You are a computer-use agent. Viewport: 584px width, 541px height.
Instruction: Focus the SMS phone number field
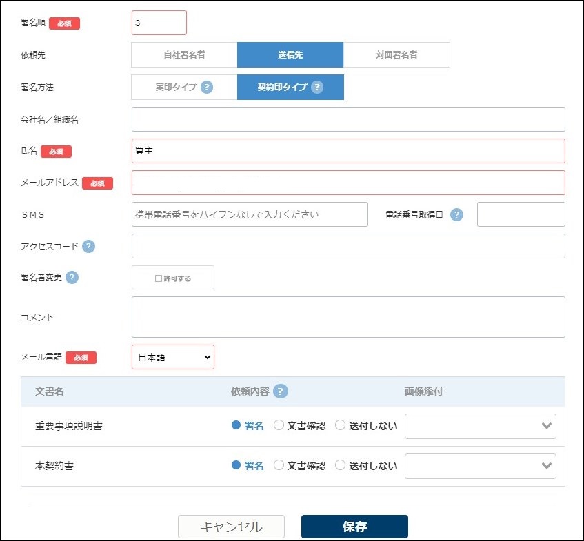click(x=250, y=214)
